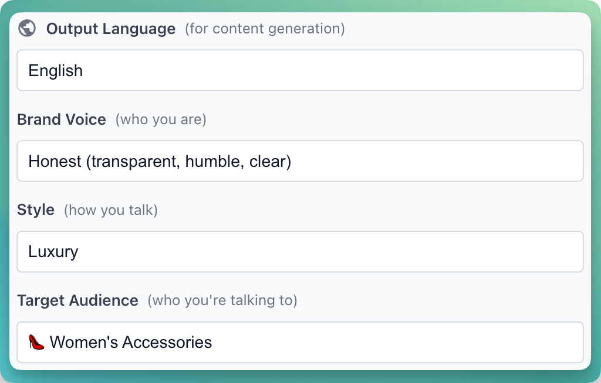The height and width of the screenshot is (383, 601).
Task: Click the Target Audience label
Action: (77, 301)
